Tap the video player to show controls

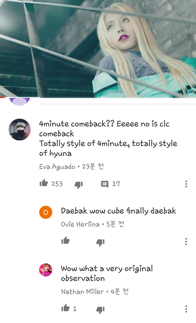[x=98, y=48]
